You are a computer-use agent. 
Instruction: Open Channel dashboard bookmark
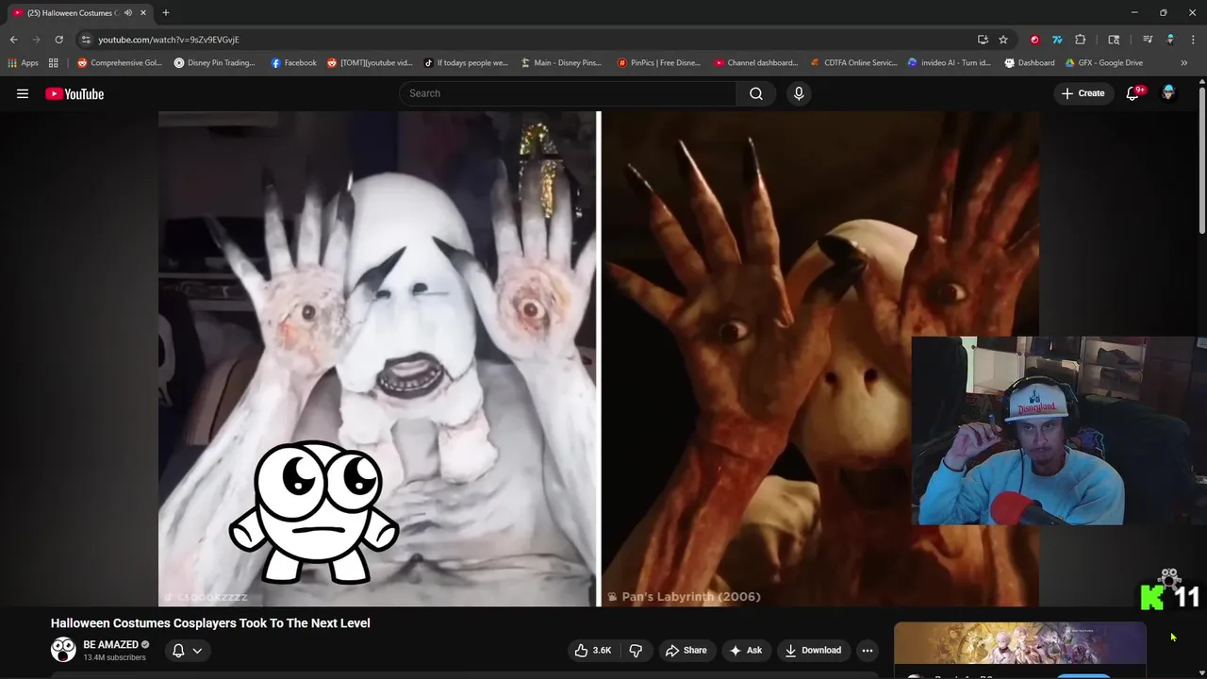755,63
